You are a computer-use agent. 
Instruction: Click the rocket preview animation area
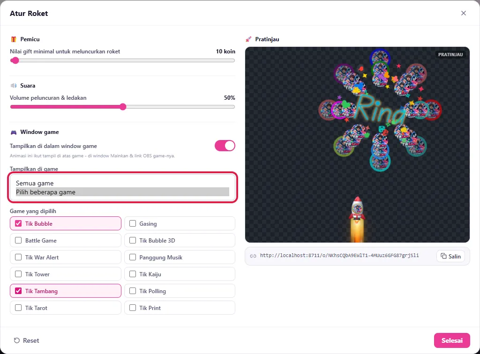pyautogui.click(x=357, y=145)
